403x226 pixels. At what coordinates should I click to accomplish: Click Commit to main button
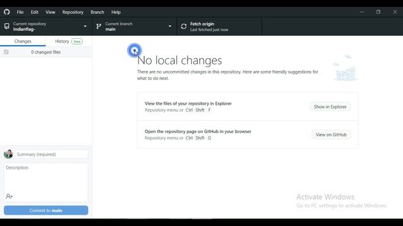click(46, 210)
